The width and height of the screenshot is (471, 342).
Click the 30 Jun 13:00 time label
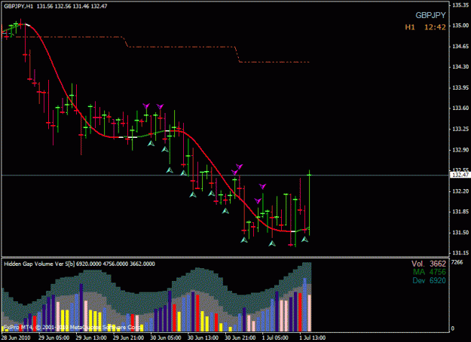[x=203, y=337]
